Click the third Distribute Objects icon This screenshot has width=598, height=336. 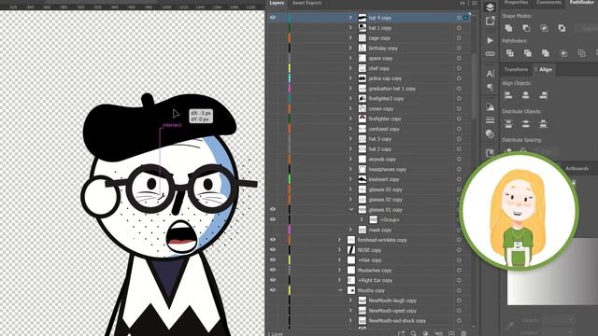click(544, 123)
